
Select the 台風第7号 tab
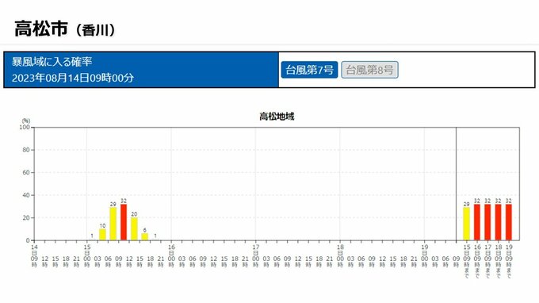[x=309, y=70]
